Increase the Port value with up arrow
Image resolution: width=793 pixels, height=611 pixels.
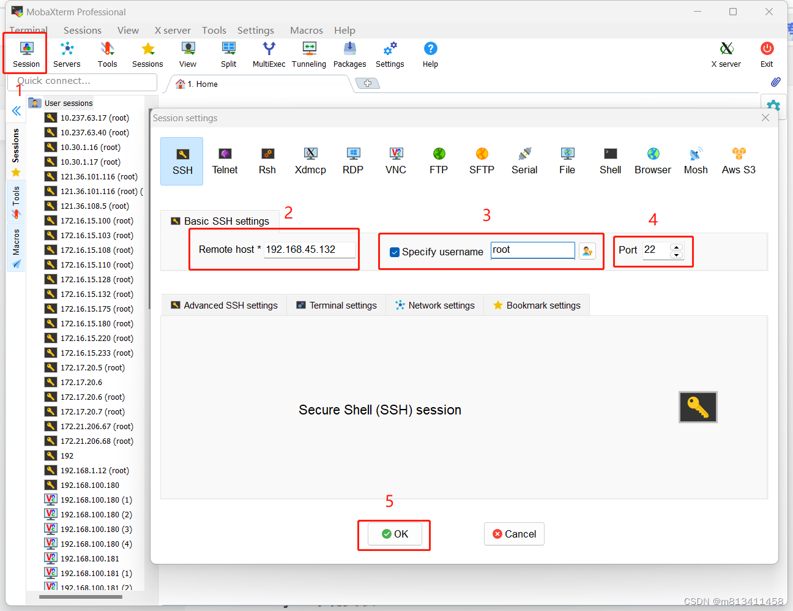676,247
